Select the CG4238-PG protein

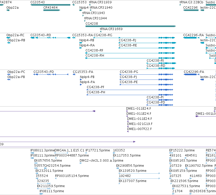[146, 74]
